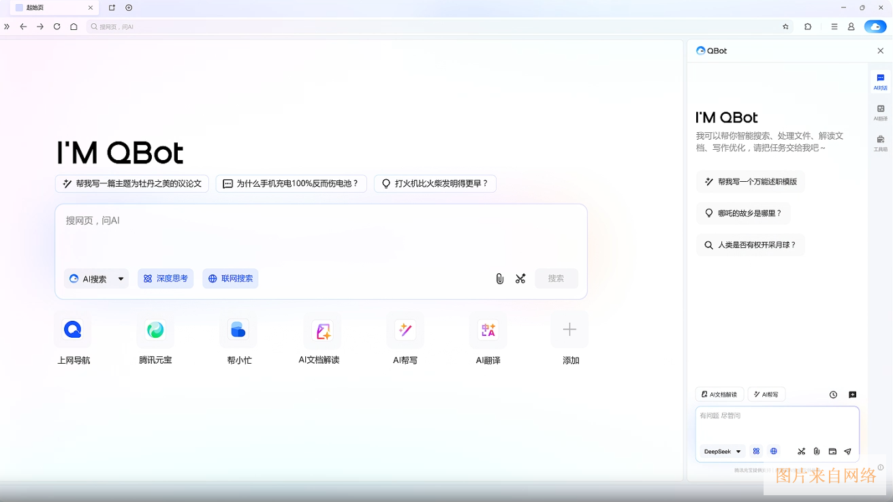Toggle 深度思考 mode in the search box
Screen dimensions: 893x502
tap(166, 279)
